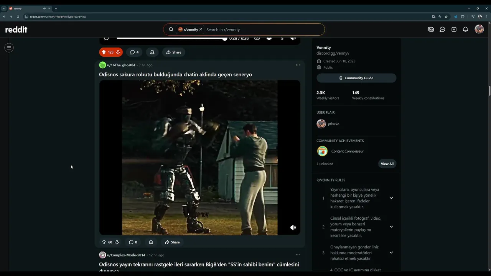Bookmark this page with star icon
491x276 pixels.
point(446,16)
